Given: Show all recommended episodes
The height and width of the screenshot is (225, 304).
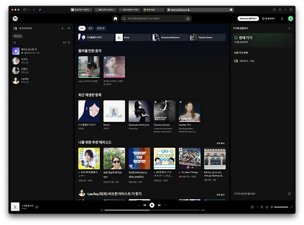Looking at the screenshot, I should pos(220,143).
